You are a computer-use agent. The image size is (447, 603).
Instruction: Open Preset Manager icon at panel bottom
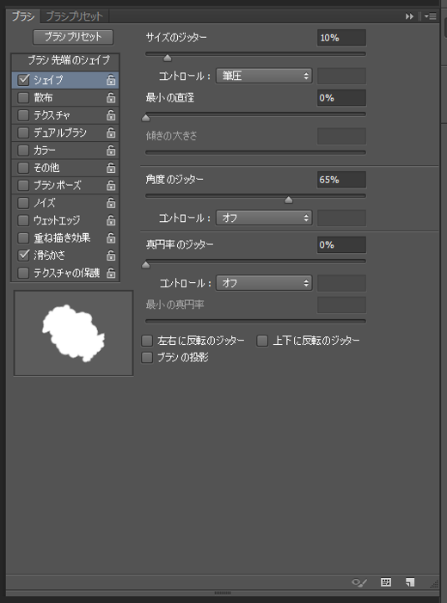386,582
